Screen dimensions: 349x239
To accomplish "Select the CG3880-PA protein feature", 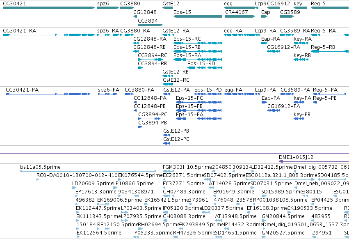I will point(129,94).
